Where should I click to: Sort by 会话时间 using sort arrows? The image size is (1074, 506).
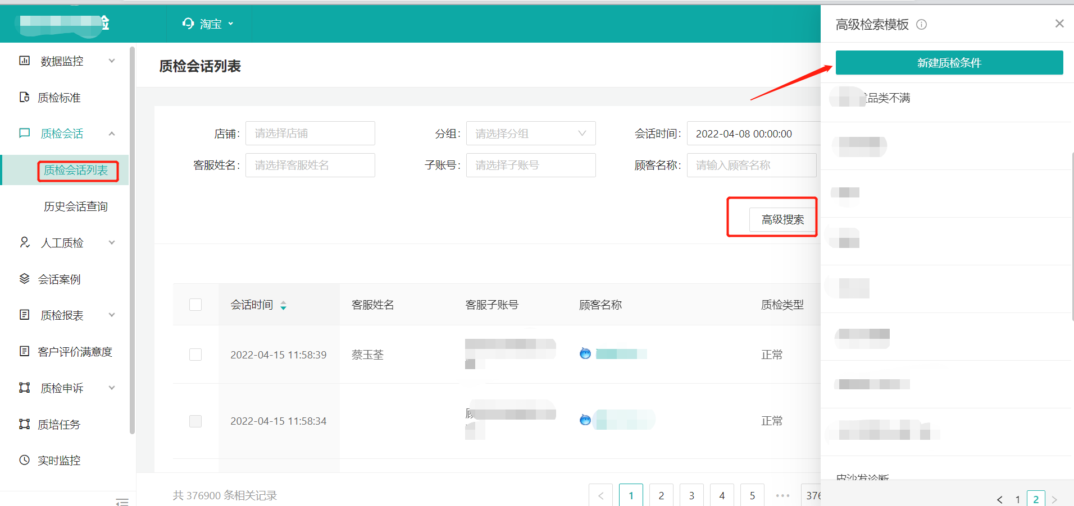point(283,305)
